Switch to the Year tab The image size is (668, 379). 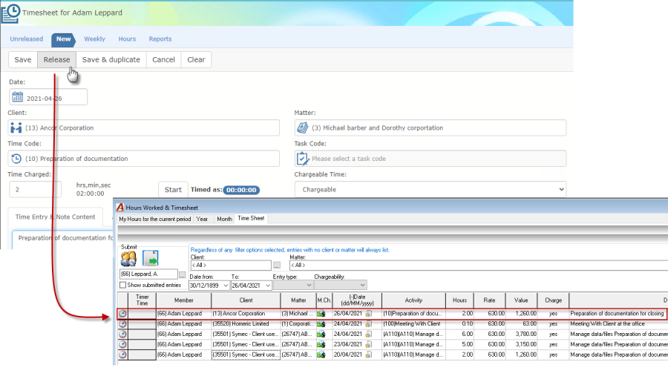(202, 219)
